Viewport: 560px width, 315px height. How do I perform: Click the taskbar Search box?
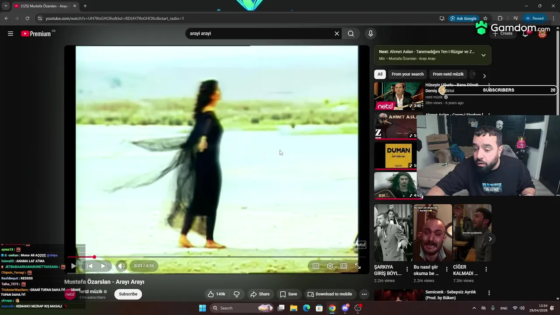point(241,308)
